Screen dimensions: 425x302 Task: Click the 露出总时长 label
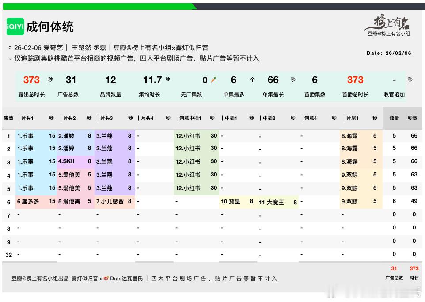tap(31, 95)
